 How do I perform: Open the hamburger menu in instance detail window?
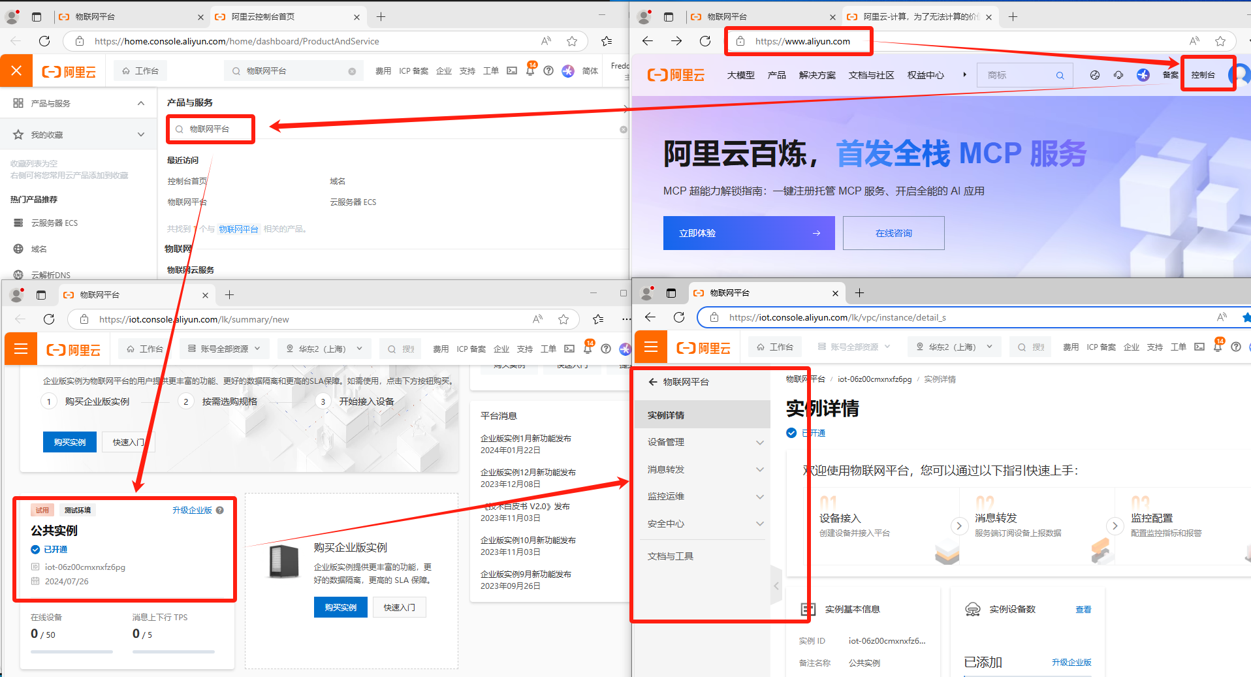(651, 347)
